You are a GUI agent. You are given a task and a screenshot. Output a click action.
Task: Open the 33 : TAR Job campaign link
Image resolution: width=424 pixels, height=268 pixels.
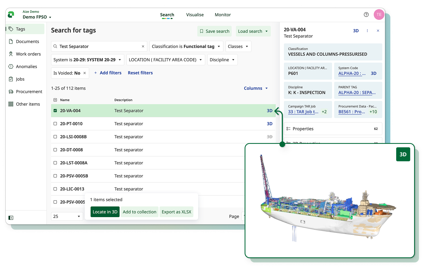click(x=303, y=112)
